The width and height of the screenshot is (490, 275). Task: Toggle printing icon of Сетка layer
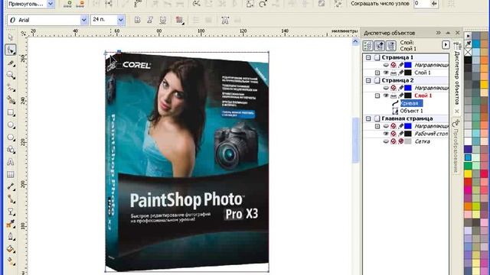click(394, 141)
